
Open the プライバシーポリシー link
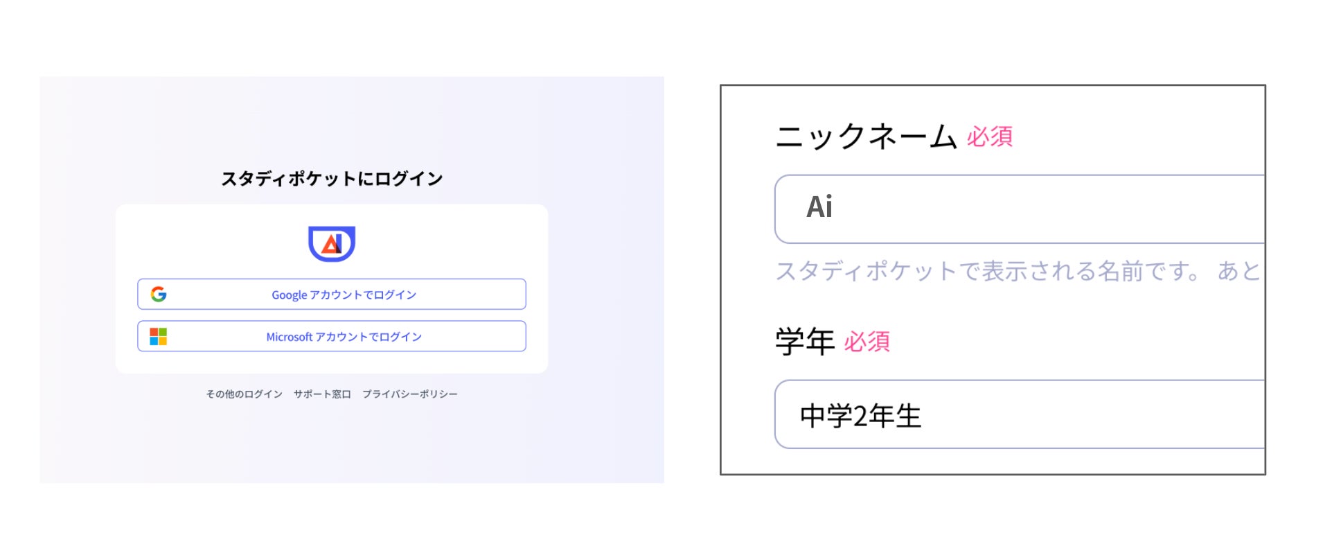click(409, 394)
